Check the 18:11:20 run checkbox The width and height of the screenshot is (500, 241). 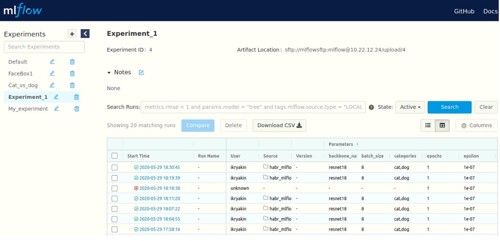[114, 198]
